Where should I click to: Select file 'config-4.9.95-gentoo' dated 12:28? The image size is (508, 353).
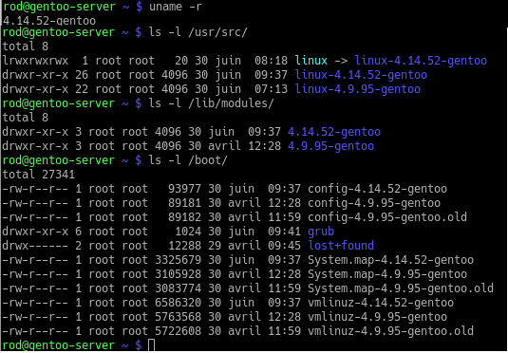tap(374, 203)
